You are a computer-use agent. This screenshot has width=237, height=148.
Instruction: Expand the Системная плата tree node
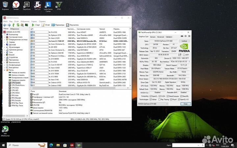pos(4,37)
